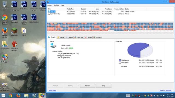This screenshot has width=175, height=98.
Task: Click the taskbar clock showing 9:17 AM
Action: tap(170, 96)
